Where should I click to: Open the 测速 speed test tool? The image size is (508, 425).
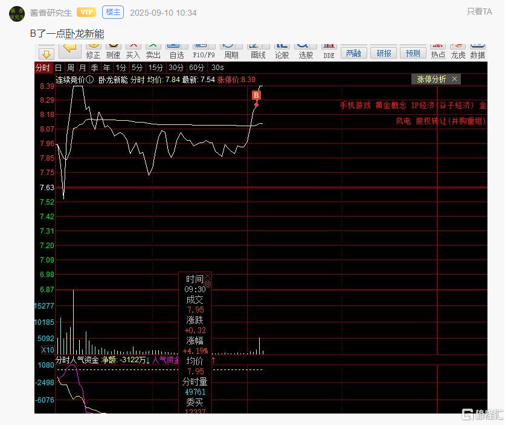pos(113,50)
